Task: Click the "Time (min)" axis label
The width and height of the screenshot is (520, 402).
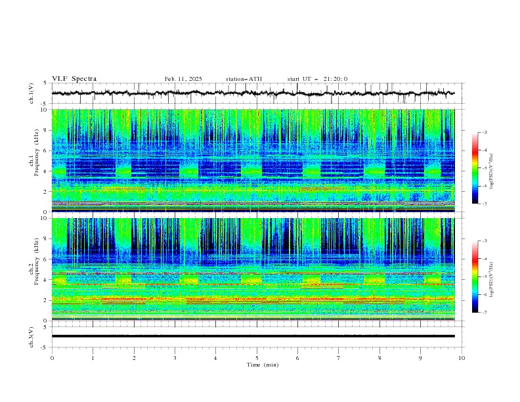Action: click(263, 365)
